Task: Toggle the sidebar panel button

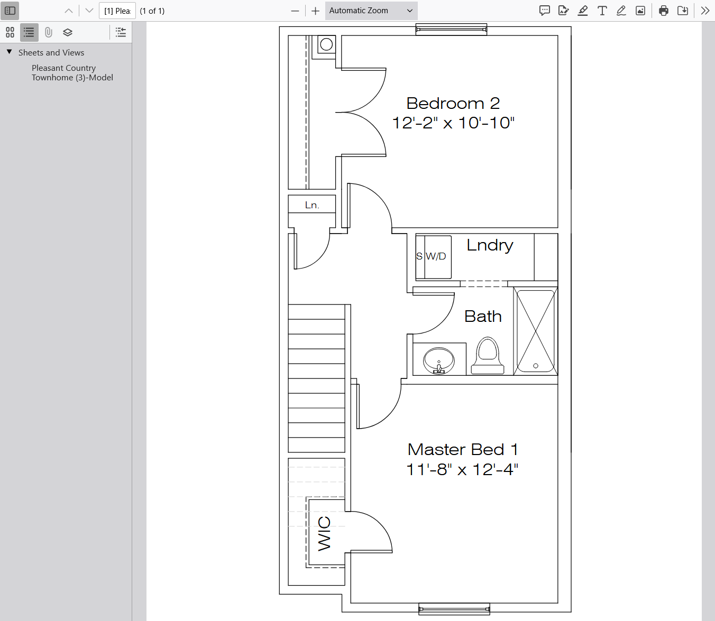Action: (x=10, y=11)
